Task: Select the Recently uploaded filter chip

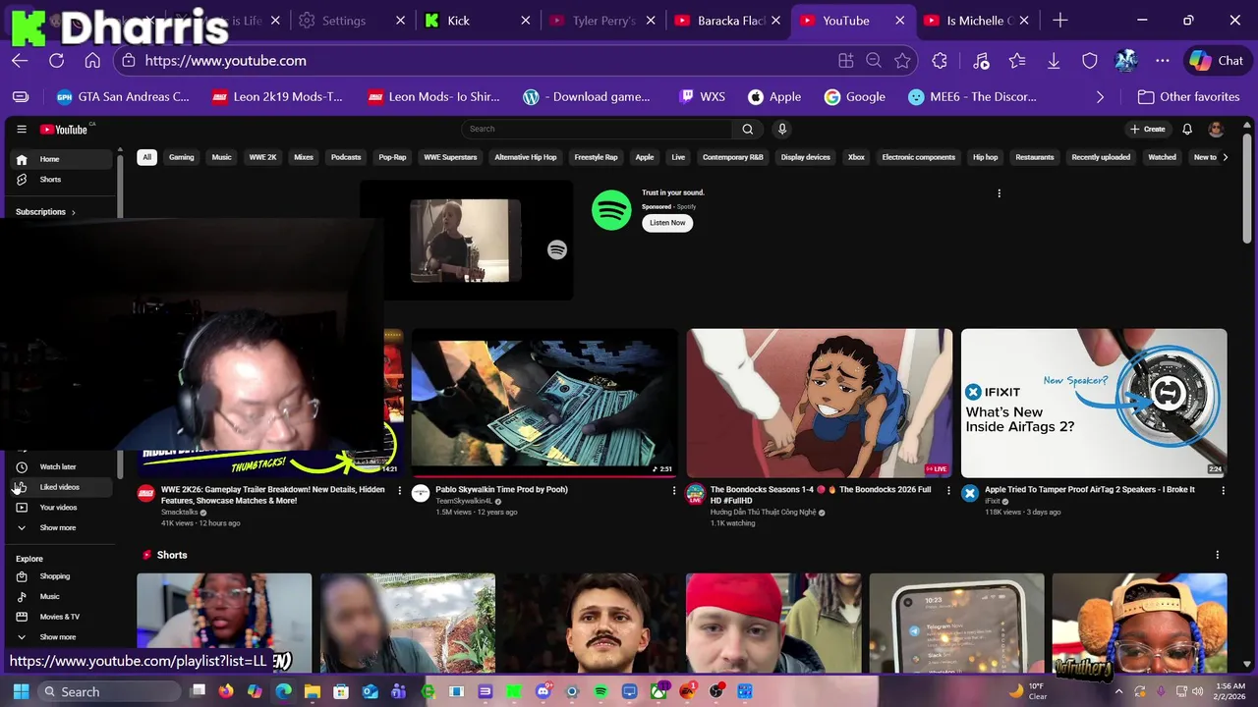Action: click(1101, 157)
